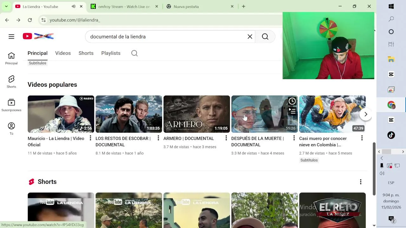Open TikTok app from taskbar

391,135
